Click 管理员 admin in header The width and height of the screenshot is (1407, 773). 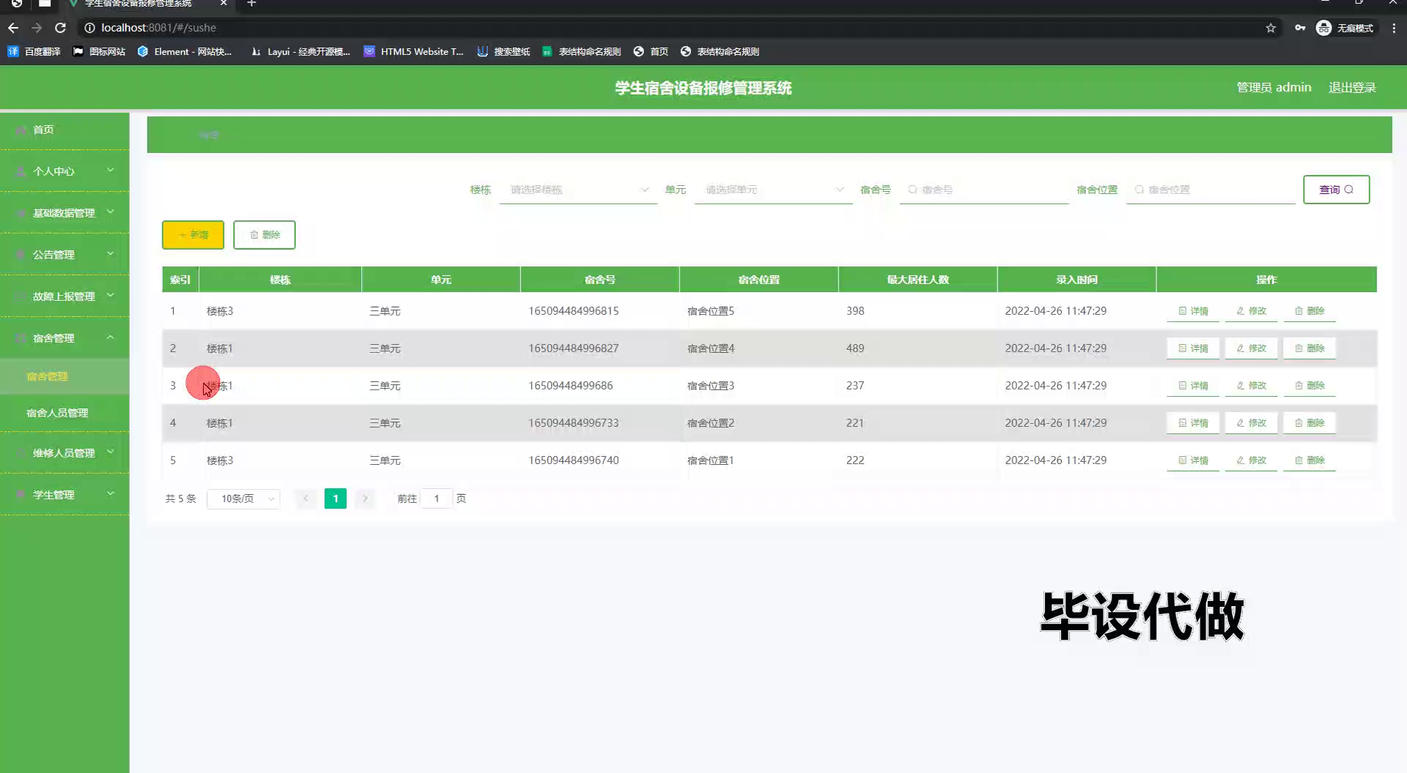click(1274, 87)
